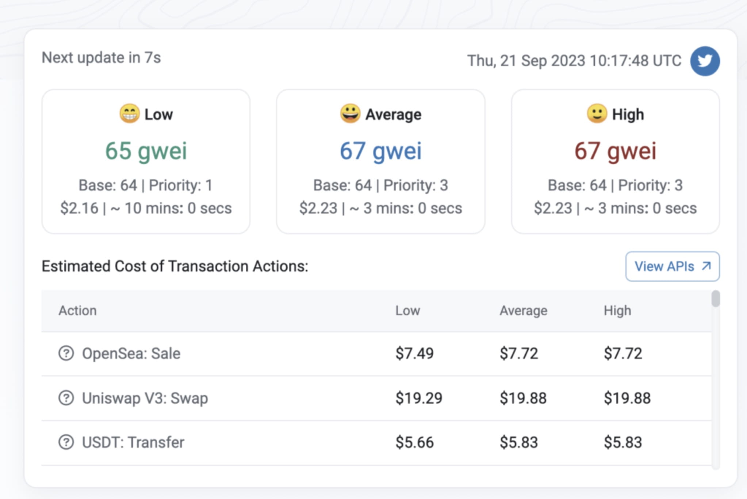Select the OpenSea: Sale table row
The width and height of the screenshot is (747, 499).
click(365, 353)
